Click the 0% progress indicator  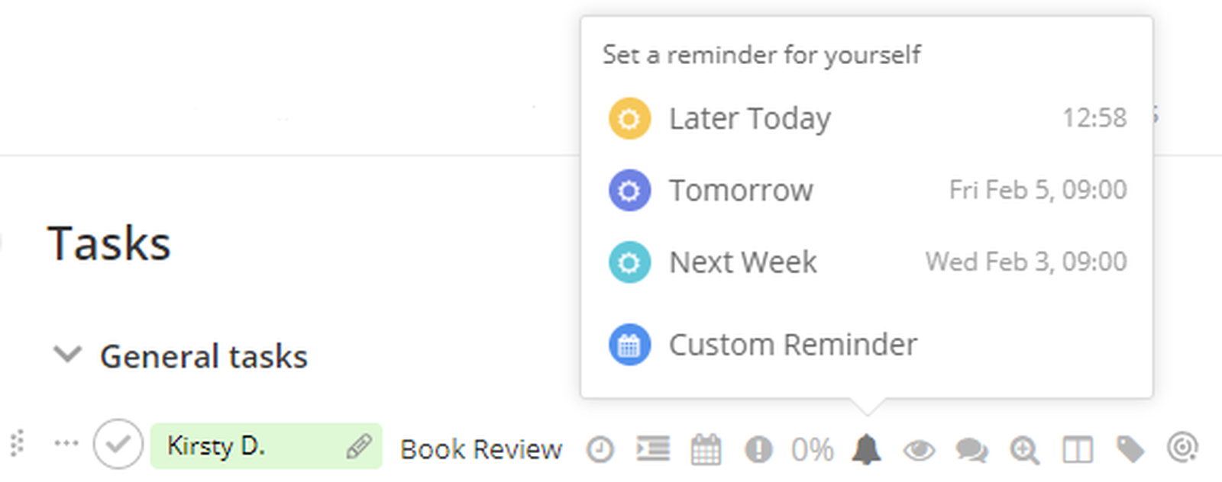(x=812, y=449)
